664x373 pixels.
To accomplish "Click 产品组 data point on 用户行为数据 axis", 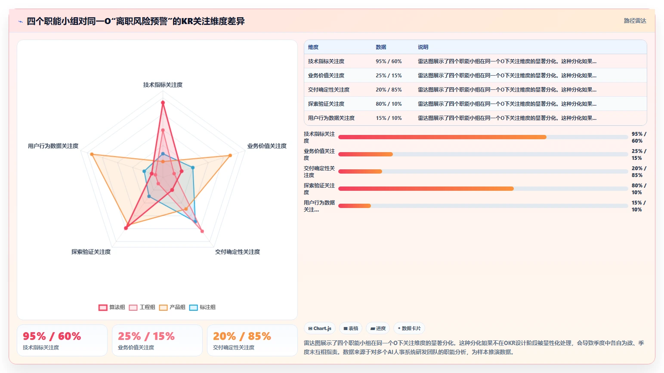I will click(x=92, y=154).
